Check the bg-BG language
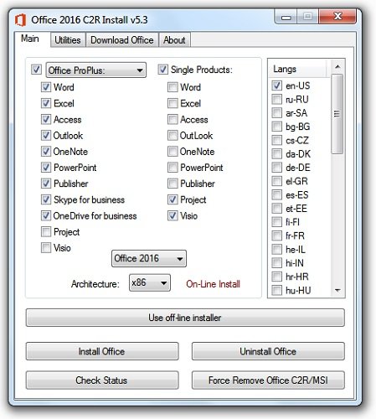This screenshot has width=376, height=419. point(276,127)
